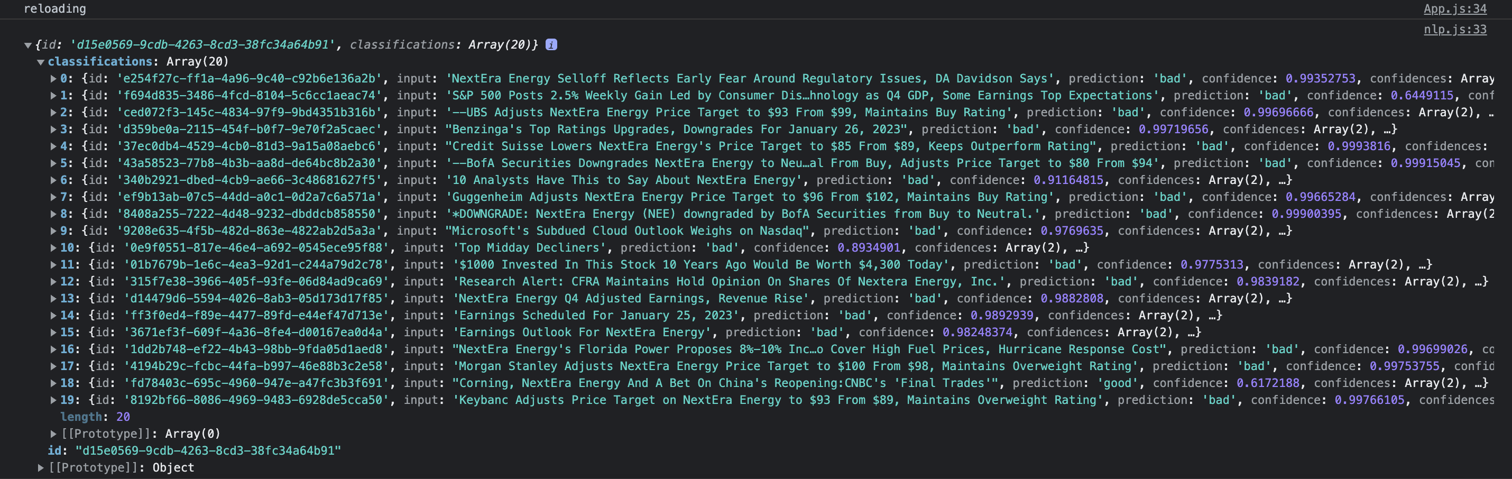Expand classification entry 17 arrow

click(53, 366)
